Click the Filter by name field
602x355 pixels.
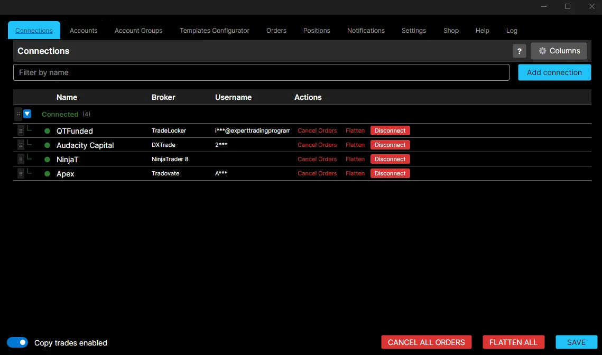pos(261,72)
